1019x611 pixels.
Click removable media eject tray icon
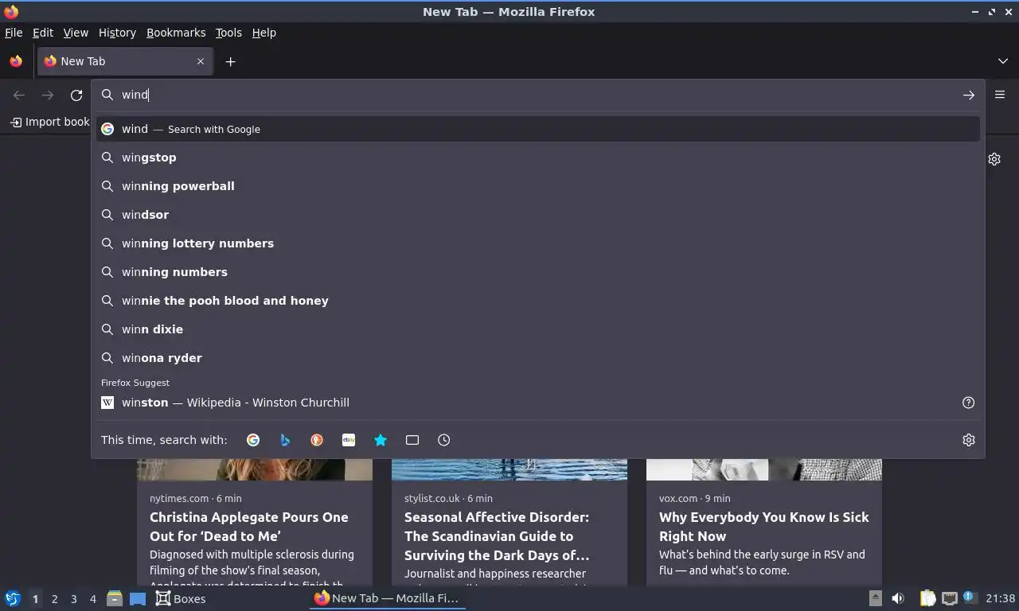tap(875, 598)
